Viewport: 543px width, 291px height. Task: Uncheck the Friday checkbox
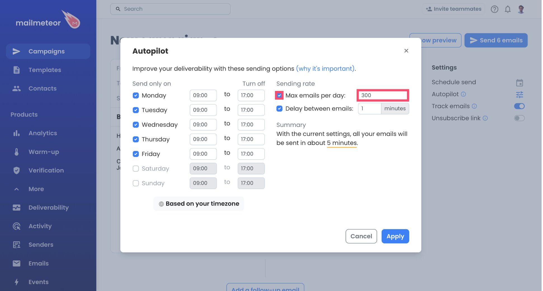coord(136,154)
